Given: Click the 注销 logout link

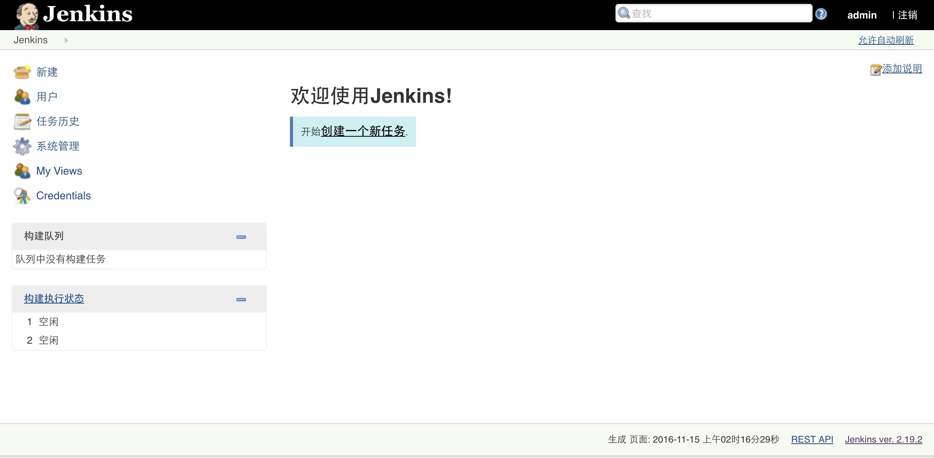Looking at the screenshot, I should tap(907, 15).
